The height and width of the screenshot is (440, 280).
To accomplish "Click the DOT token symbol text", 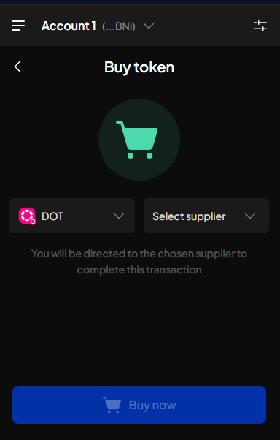I will (52, 216).
